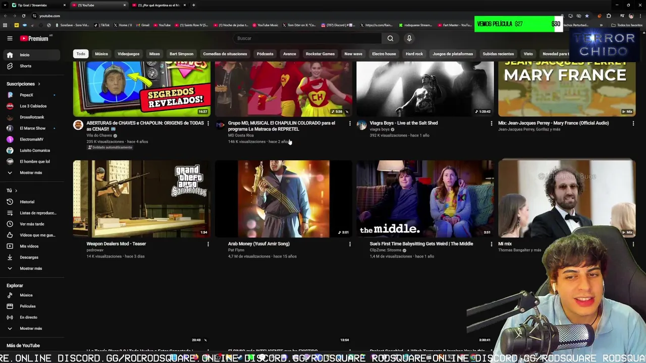Click Vila do Chaves channel avatar
The height and width of the screenshot is (363, 646).
pos(78,125)
